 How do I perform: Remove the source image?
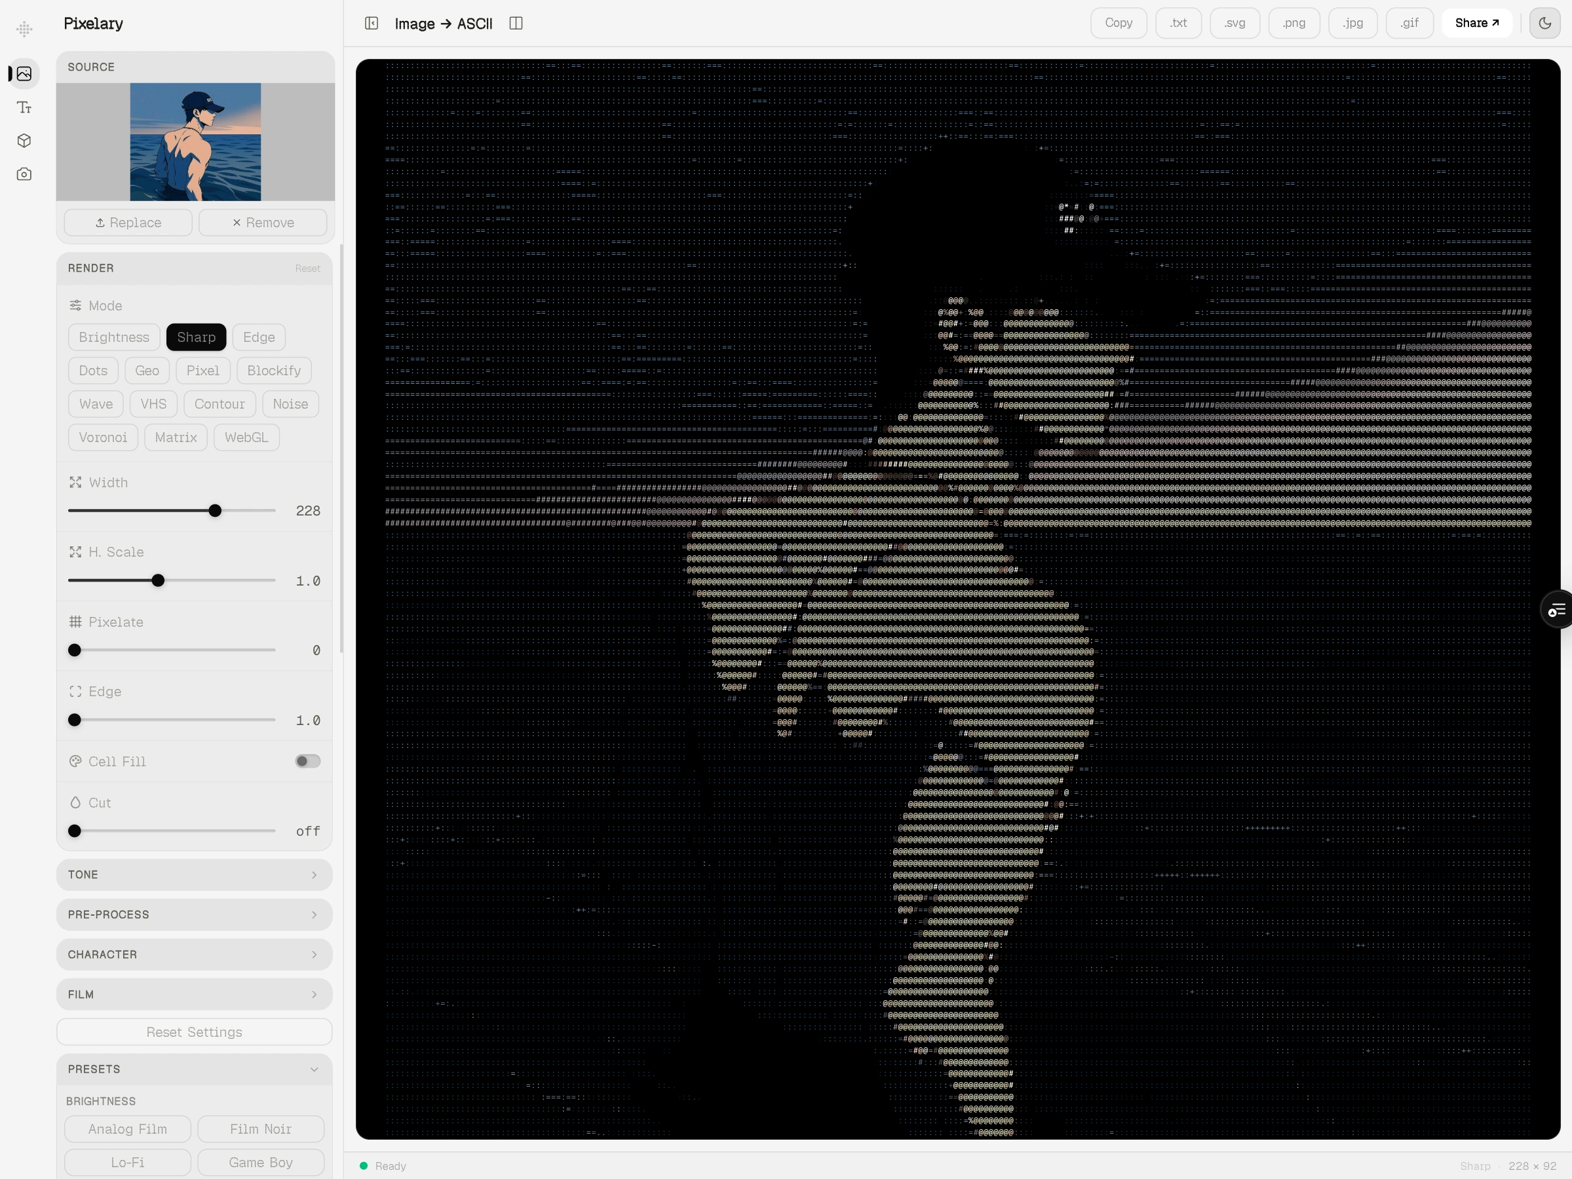pyautogui.click(x=263, y=222)
